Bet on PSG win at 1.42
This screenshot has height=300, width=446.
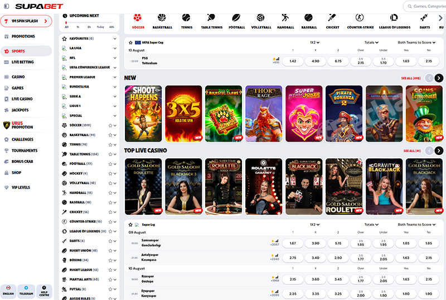(293, 61)
